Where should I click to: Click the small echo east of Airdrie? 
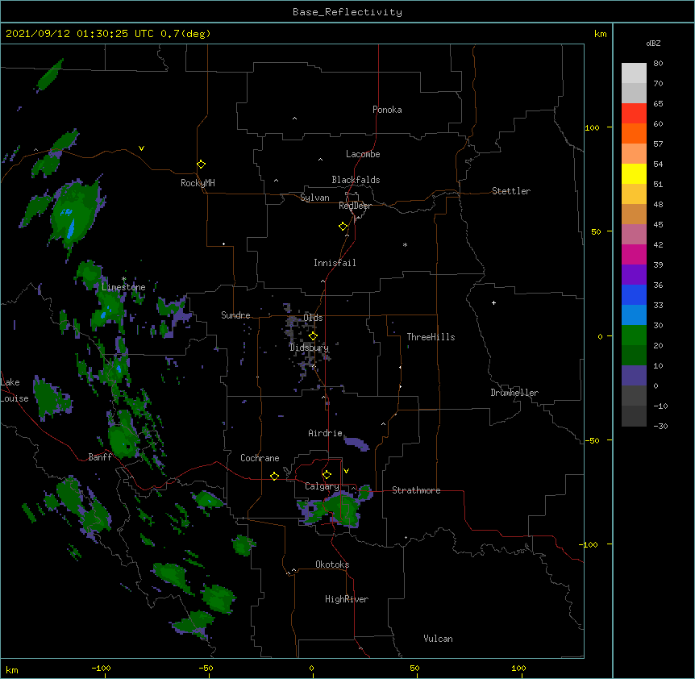(356, 444)
